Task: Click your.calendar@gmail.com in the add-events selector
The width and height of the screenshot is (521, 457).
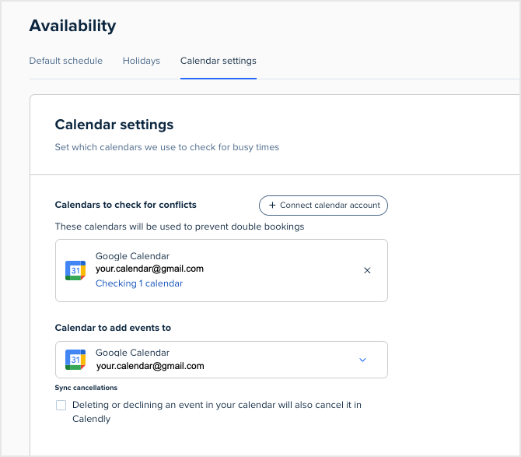Action: 149,366
